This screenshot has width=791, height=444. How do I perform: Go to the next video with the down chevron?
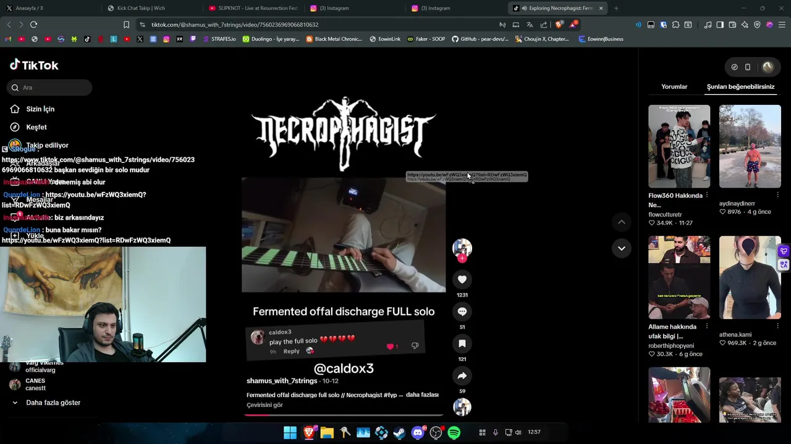(622, 248)
